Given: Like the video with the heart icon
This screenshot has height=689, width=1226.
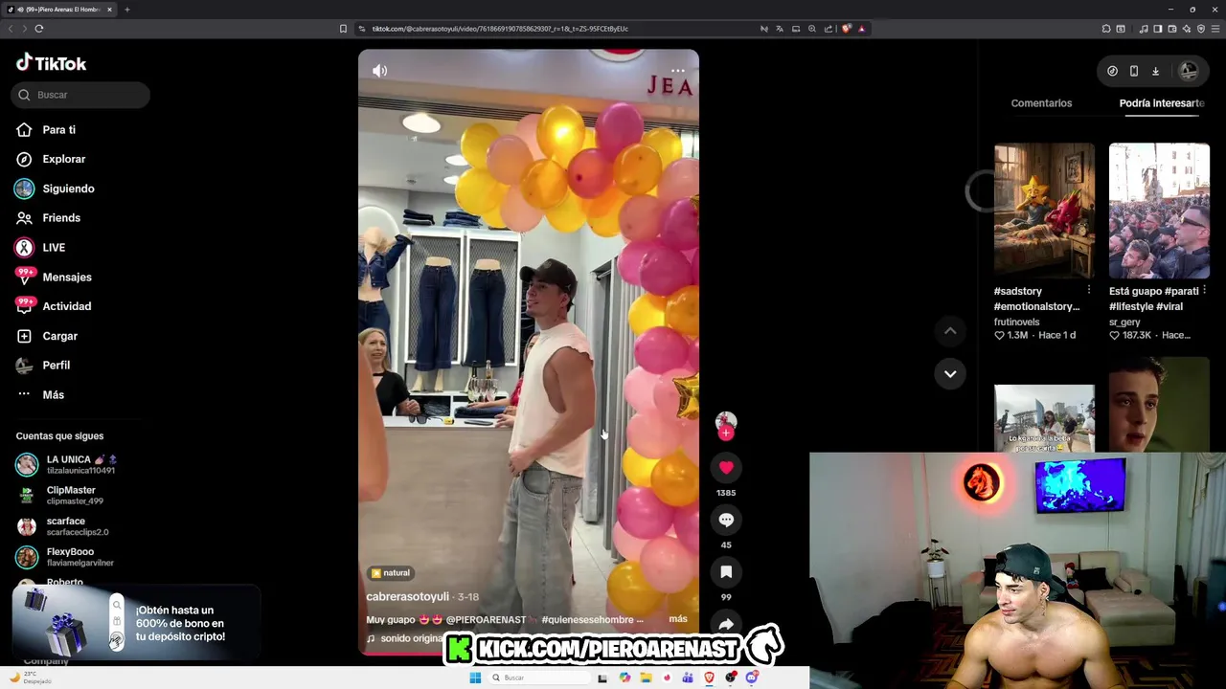Looking at the screenshot, I should pos(726,467).
